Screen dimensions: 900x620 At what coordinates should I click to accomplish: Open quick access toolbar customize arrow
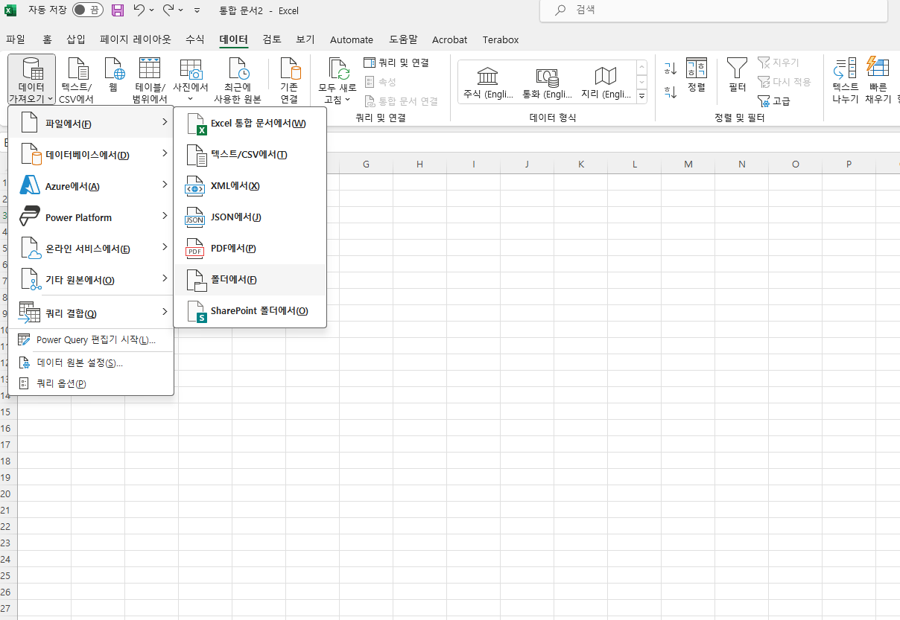197,11
